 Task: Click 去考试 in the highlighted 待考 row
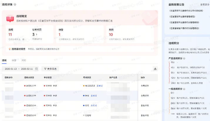click(94, 96)
